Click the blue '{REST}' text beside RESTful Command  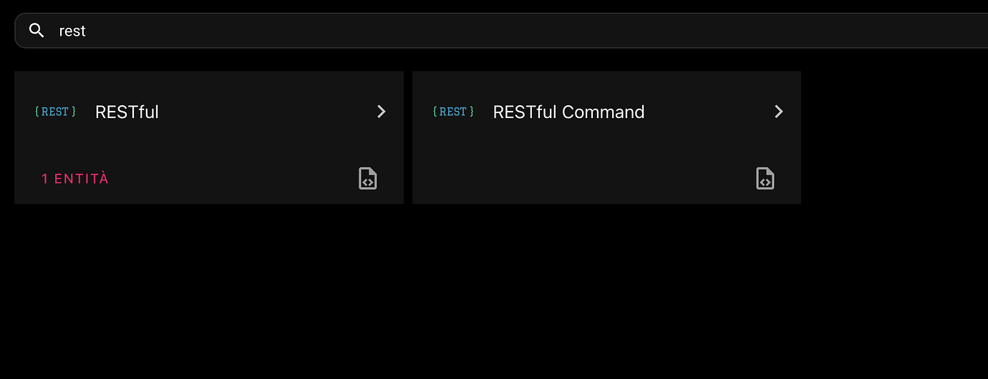click(453, 112)
